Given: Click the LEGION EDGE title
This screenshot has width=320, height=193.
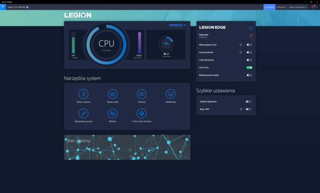Looking at the screenshot, I should [213, 28].
